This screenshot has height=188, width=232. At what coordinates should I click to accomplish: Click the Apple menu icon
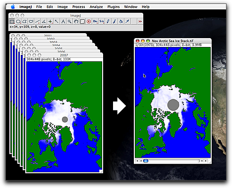click(13, 7)
